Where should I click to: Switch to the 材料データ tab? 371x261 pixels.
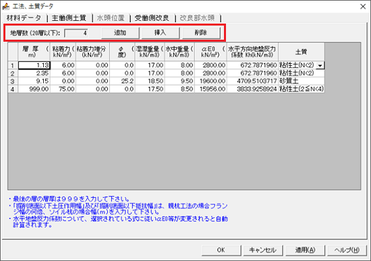(x=24, y=18)
